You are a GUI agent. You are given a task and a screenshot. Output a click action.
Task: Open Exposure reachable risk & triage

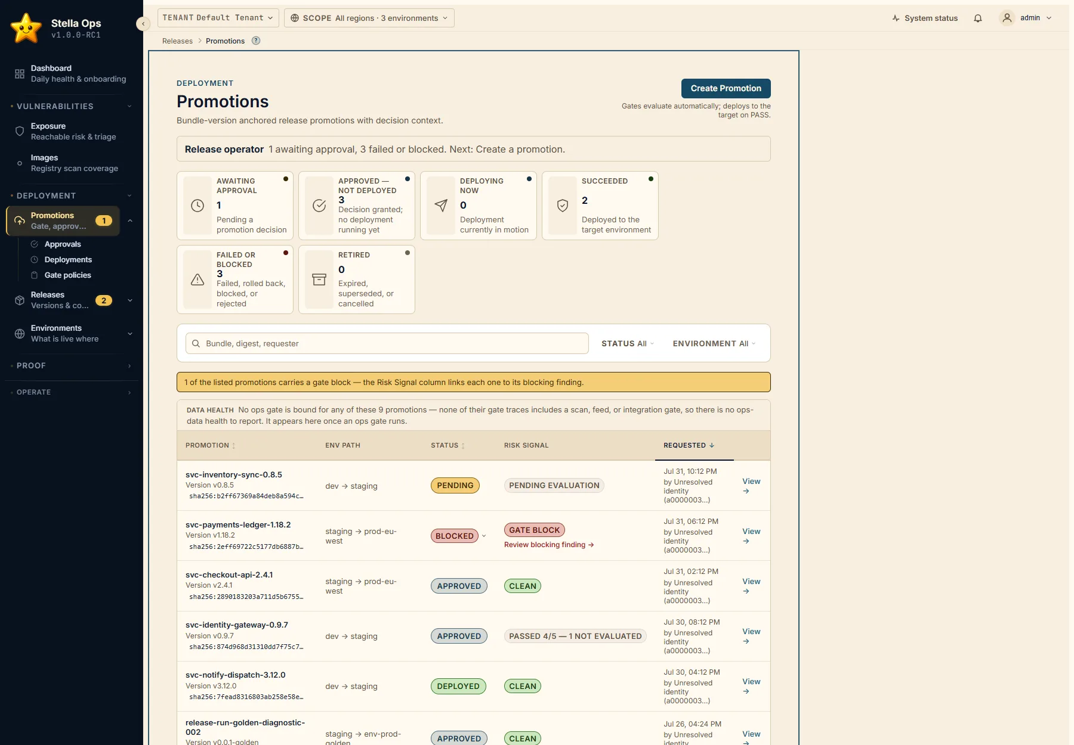[72, 131]
